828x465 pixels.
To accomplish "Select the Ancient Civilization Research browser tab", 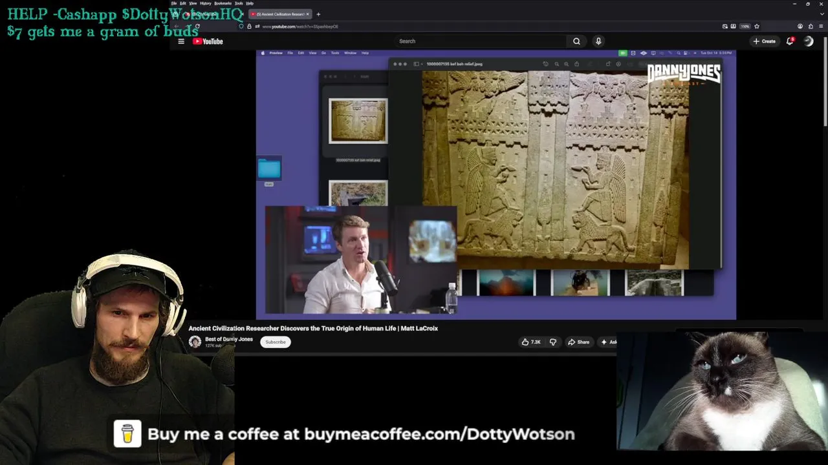I will pyautogui.click(x=281, y=14).
